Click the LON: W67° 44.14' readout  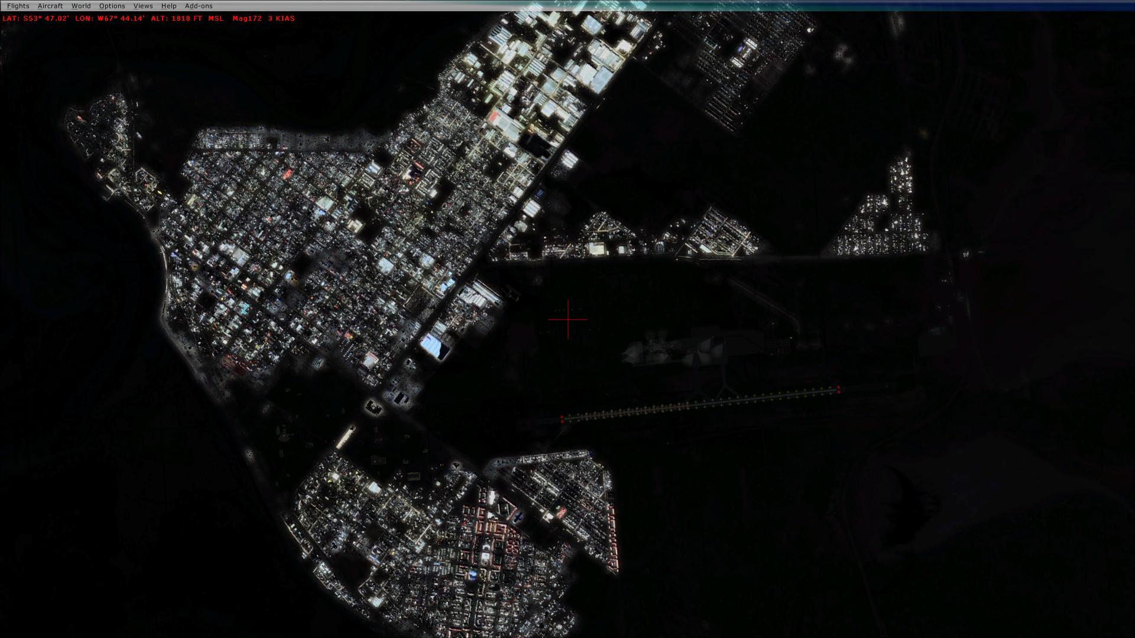[x=110, y=18]
